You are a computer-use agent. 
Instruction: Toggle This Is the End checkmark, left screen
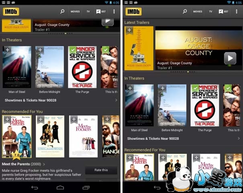106,50
